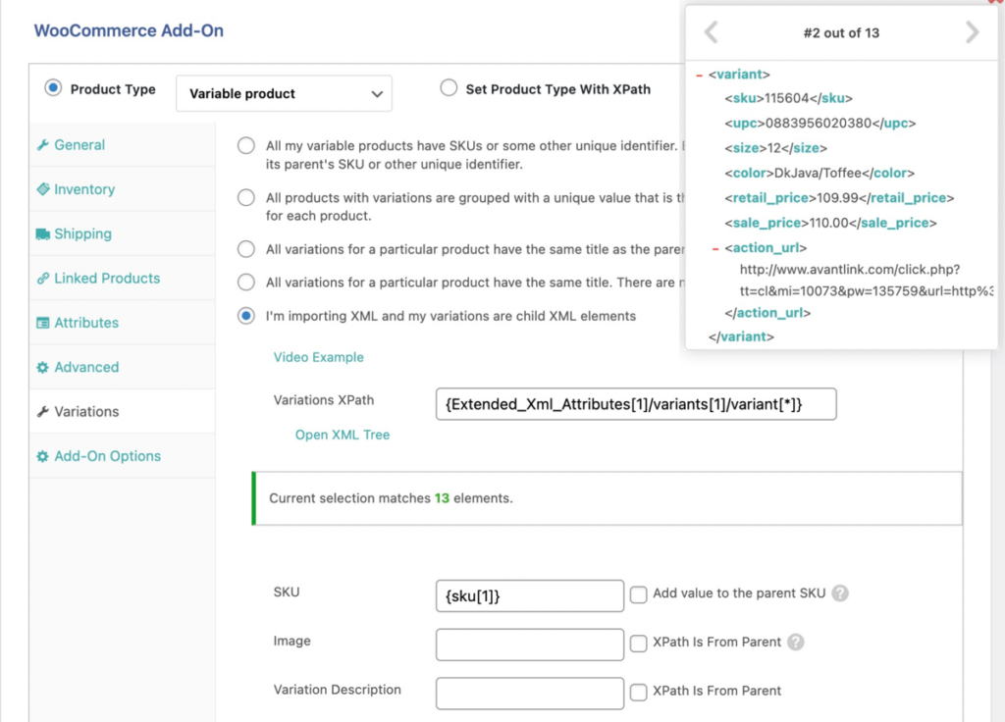Click the '13' matched elements count
The image size is (1005, 722).
(x=442, y=498)
